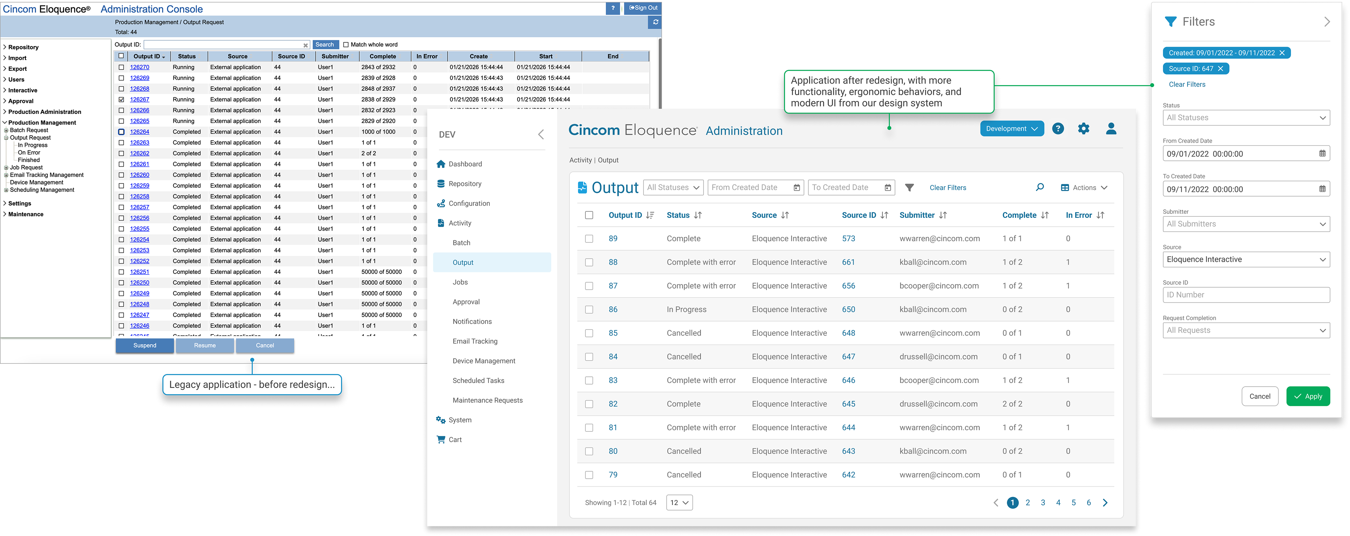
Task: Open the All Submitters dropdown
Action: (1246, 224)
